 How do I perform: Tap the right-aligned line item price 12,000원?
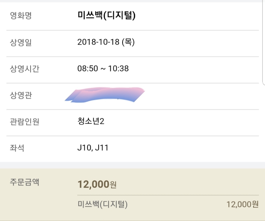pyautogui.click(x=243, y=204)
